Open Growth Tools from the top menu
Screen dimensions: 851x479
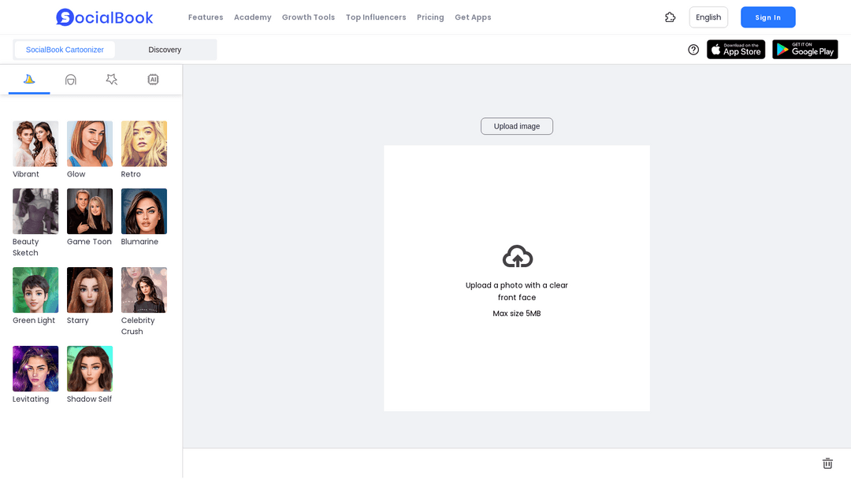click(308, 17)
